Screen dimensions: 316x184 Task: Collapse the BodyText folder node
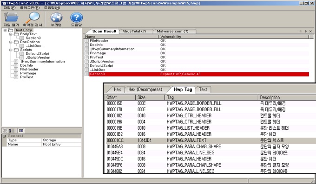[11, 34]
